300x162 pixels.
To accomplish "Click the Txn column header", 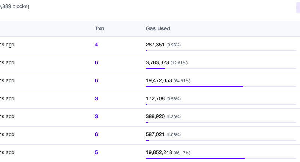I will 99,28.
